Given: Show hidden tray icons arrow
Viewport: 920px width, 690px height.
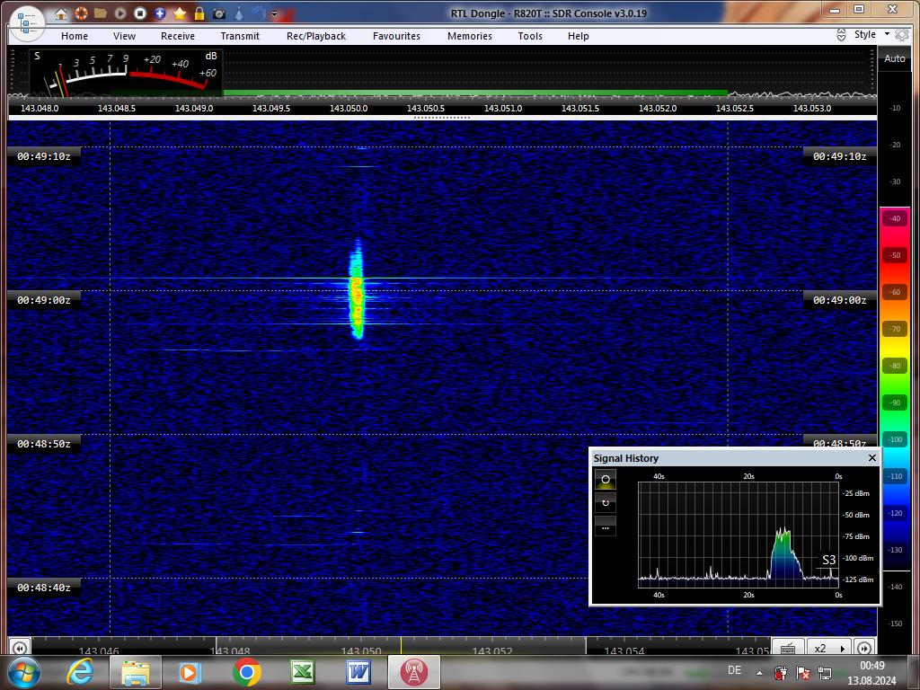Looking at the screenshot, I should click(760, 673).
